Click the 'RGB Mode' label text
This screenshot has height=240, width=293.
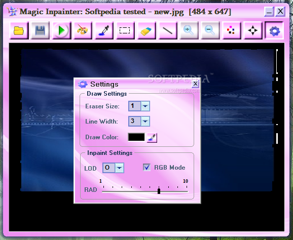pyautogui.click(x=170, y=168)
